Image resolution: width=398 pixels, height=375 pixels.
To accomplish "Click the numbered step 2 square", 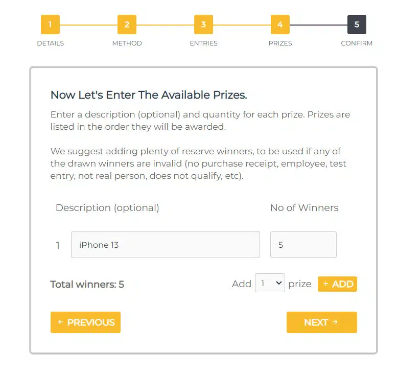I will pyautogui.click(x=127, y=25).
